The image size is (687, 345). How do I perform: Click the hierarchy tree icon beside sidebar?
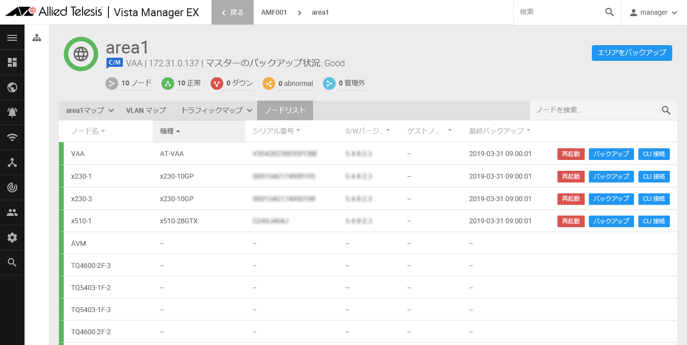[37, 38]
